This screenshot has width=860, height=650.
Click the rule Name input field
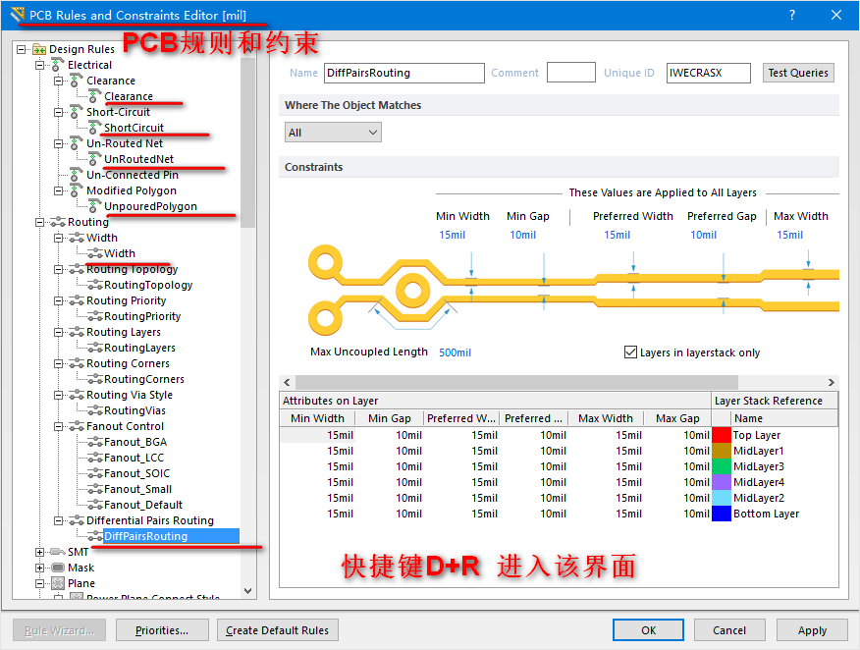(x=403, y=73)
